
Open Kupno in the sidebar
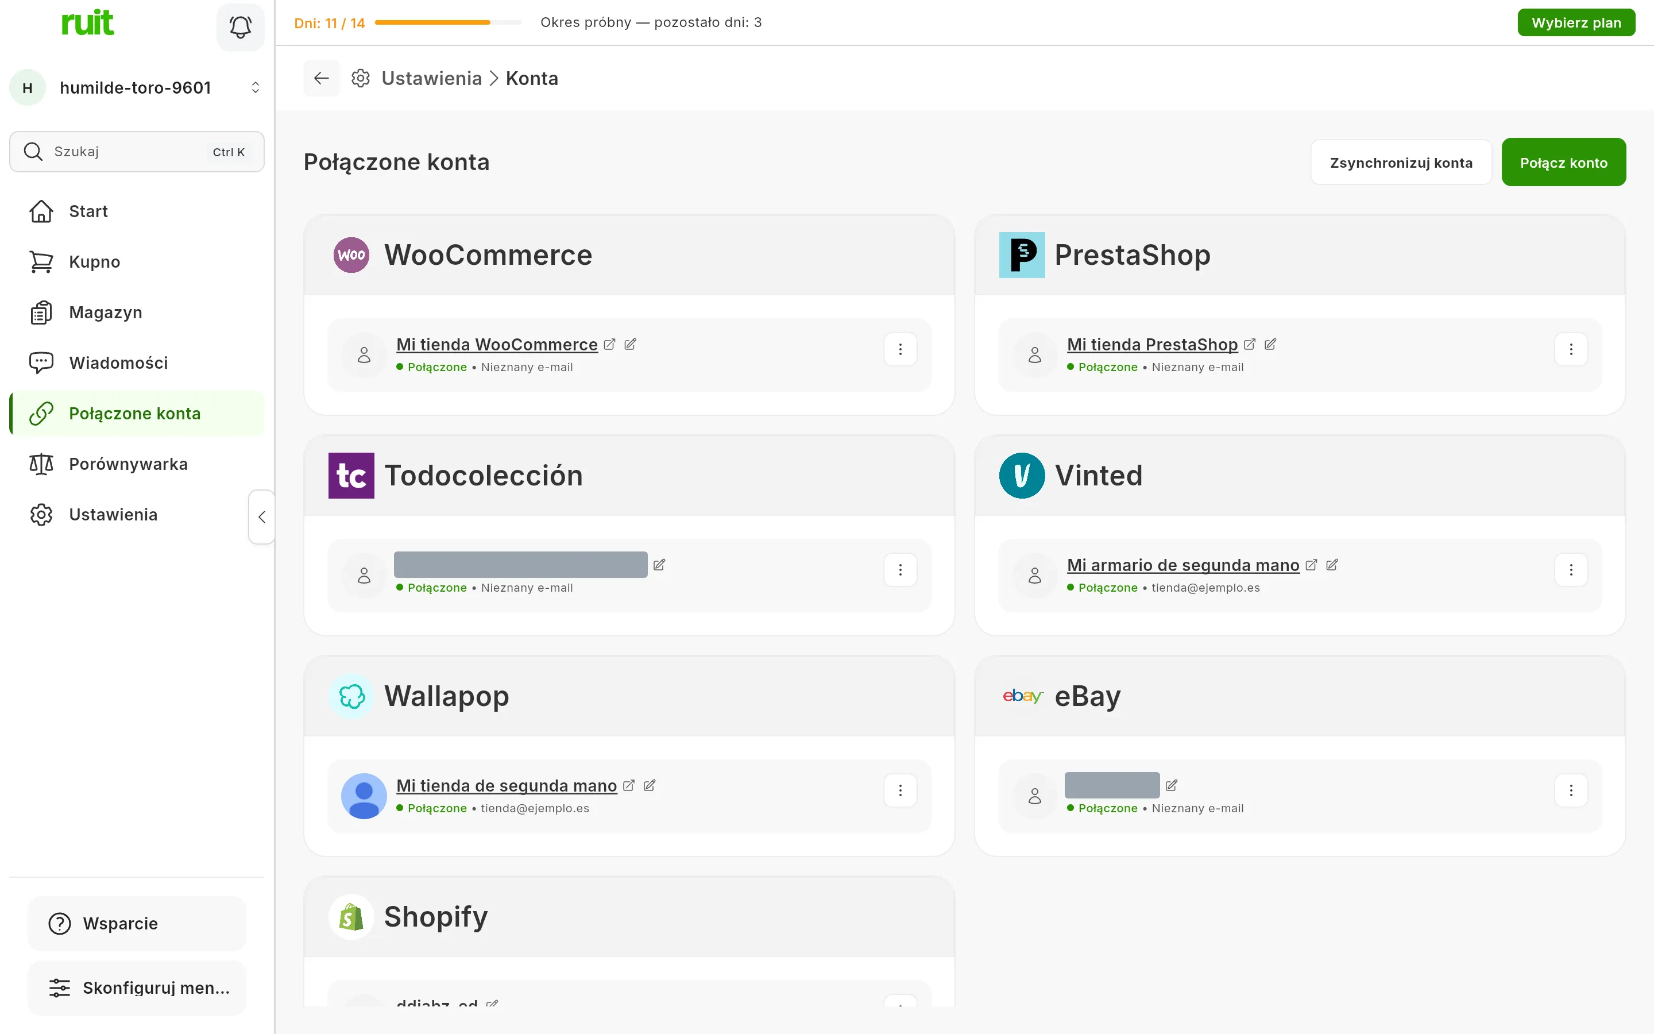tap(137, 262)
